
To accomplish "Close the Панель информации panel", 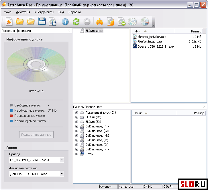I will coord(69,30).
